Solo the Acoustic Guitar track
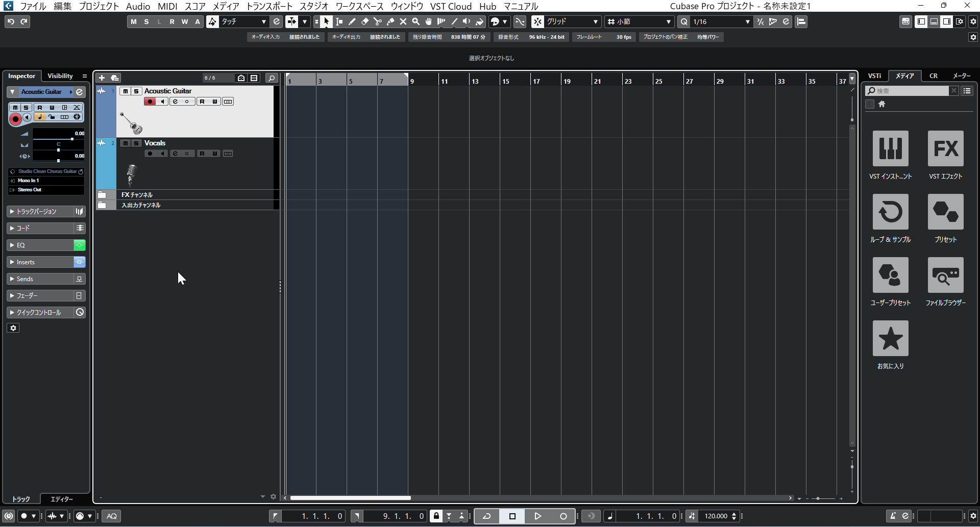The image size is (980, 527). (136, 91)
